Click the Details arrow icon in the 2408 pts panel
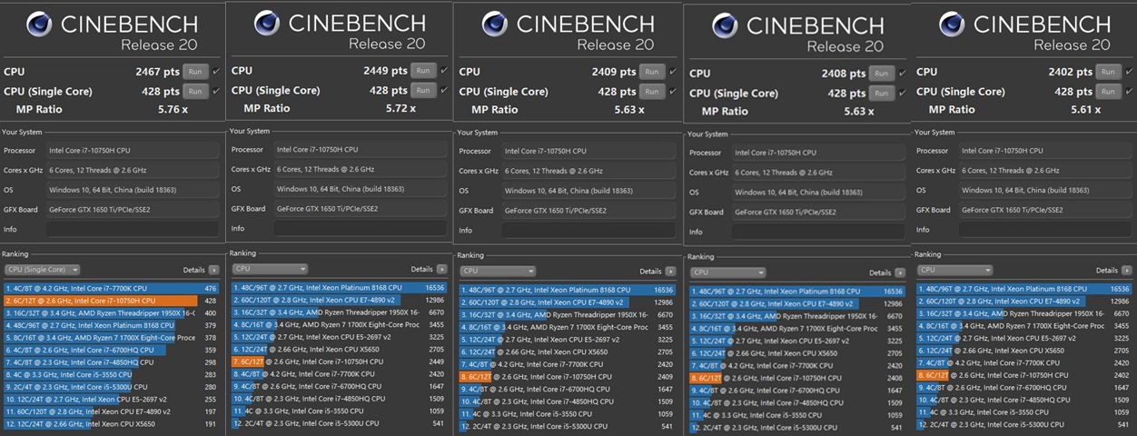The width and height of the screenshot is (1137, 436). (899, 272)
